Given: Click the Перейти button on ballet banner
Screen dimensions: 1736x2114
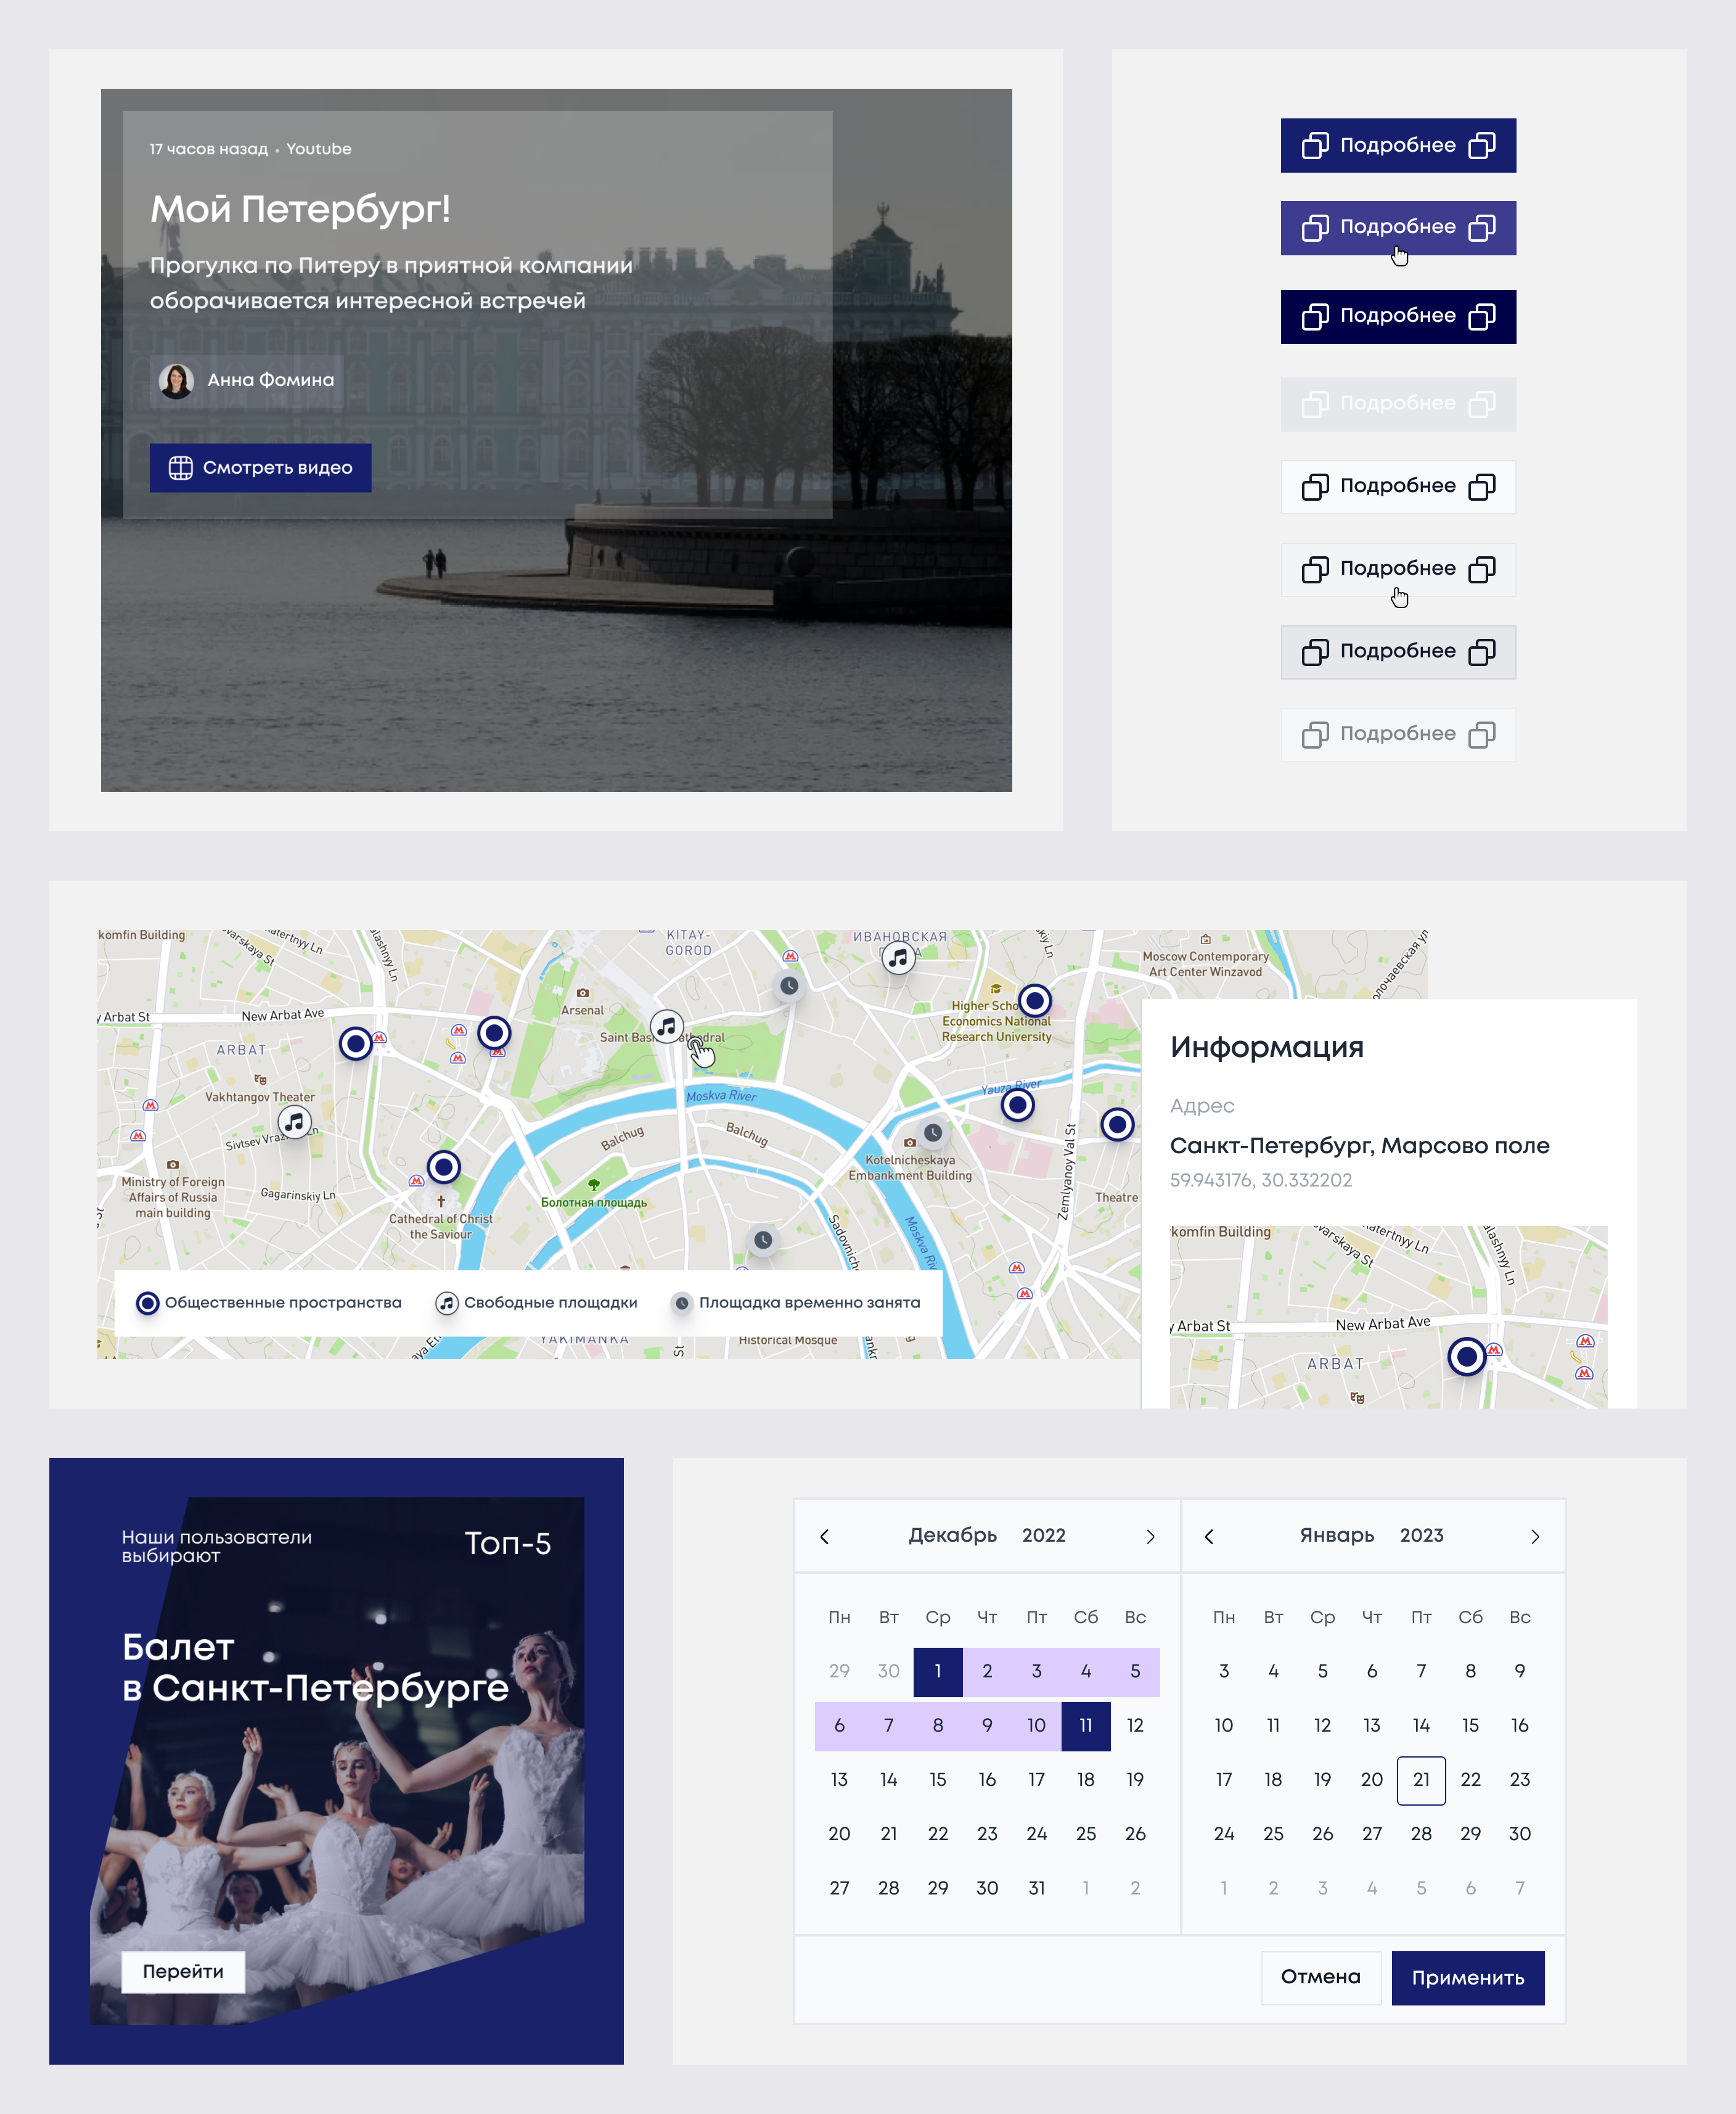Looking at the screenshot, I should tap(183, 1972).
